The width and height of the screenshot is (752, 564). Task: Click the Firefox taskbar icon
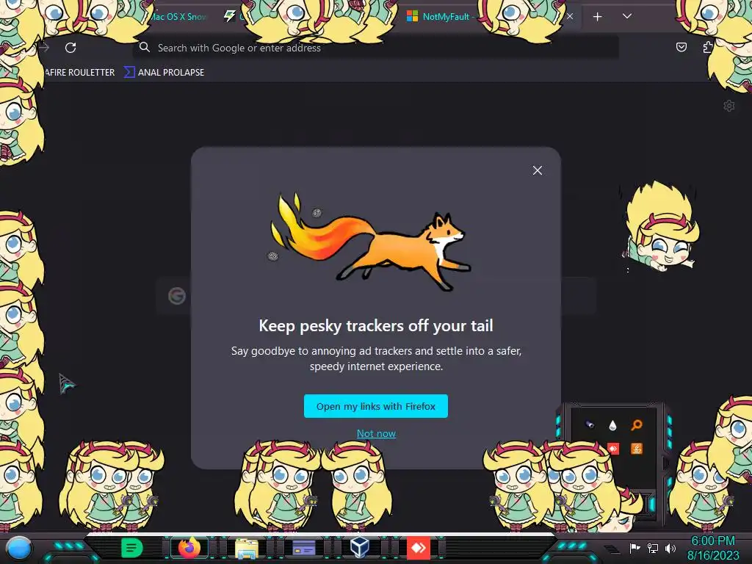(189, 548)
